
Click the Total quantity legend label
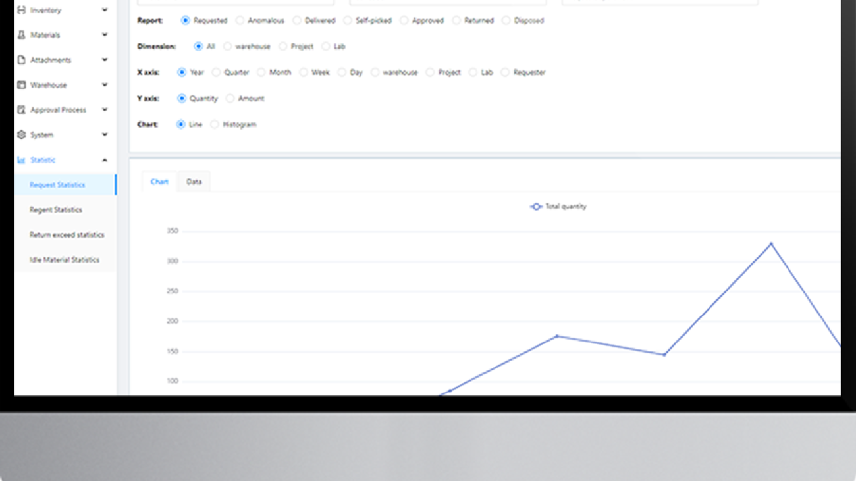point(566,207)
